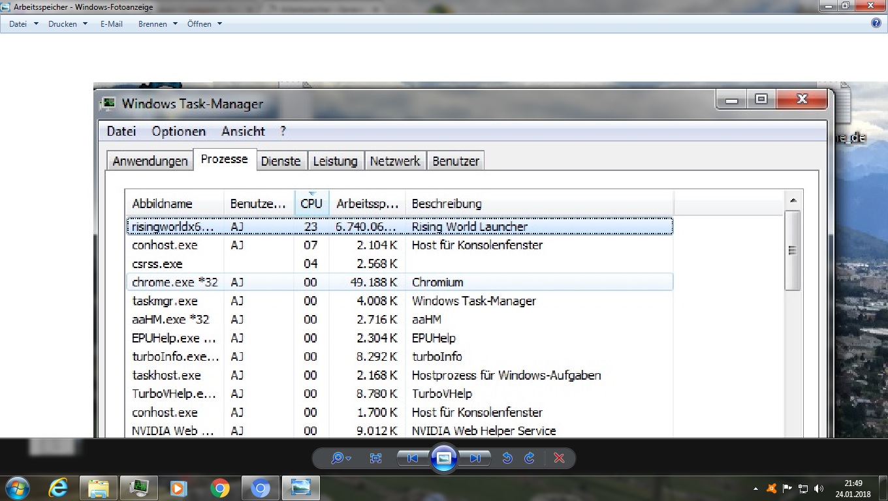Viewport: 888px width, 501px height.
Task: Open the Windows Start menu
Action: (x=16, y=488)
